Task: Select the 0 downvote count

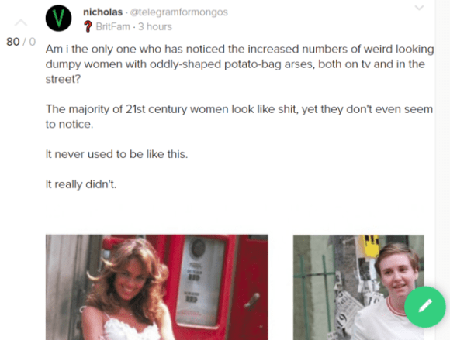Action: click(32, 42)
